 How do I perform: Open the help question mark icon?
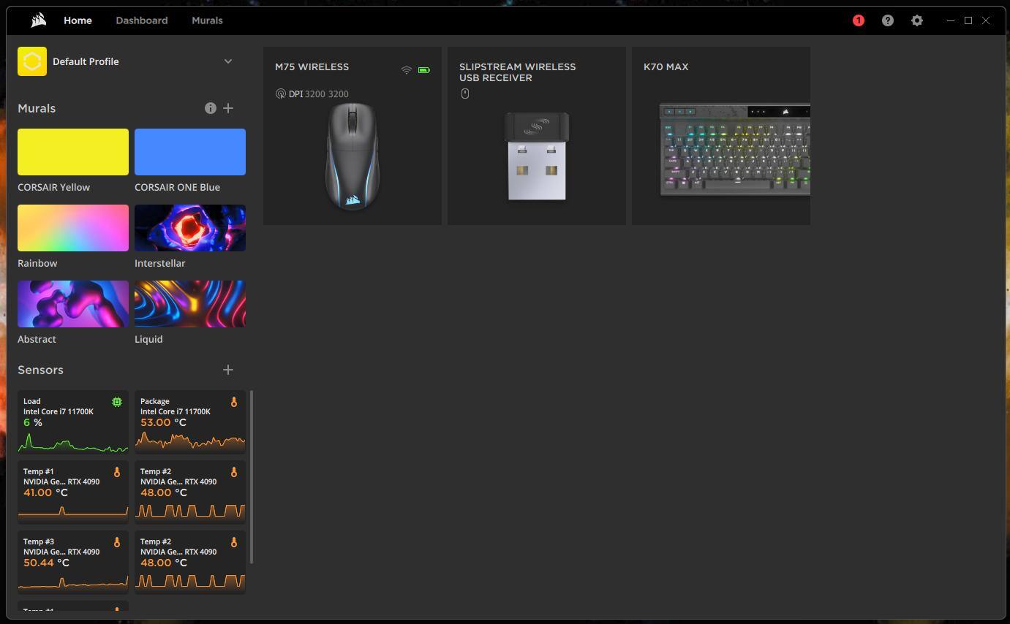[887, 20]
